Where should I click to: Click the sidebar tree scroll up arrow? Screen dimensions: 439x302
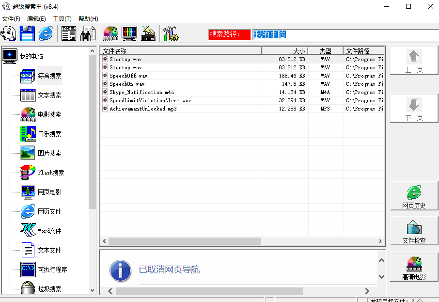pos(93,51)
